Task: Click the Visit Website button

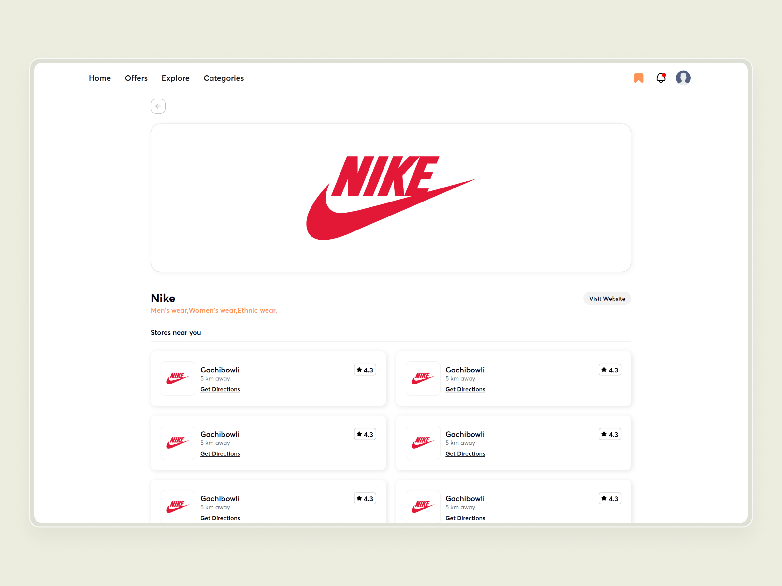Action: [x=607, y=298]
